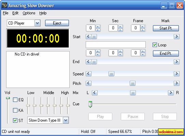Decrease the start Min value with down arrow

pyautogui.click(x=98, y=30)
